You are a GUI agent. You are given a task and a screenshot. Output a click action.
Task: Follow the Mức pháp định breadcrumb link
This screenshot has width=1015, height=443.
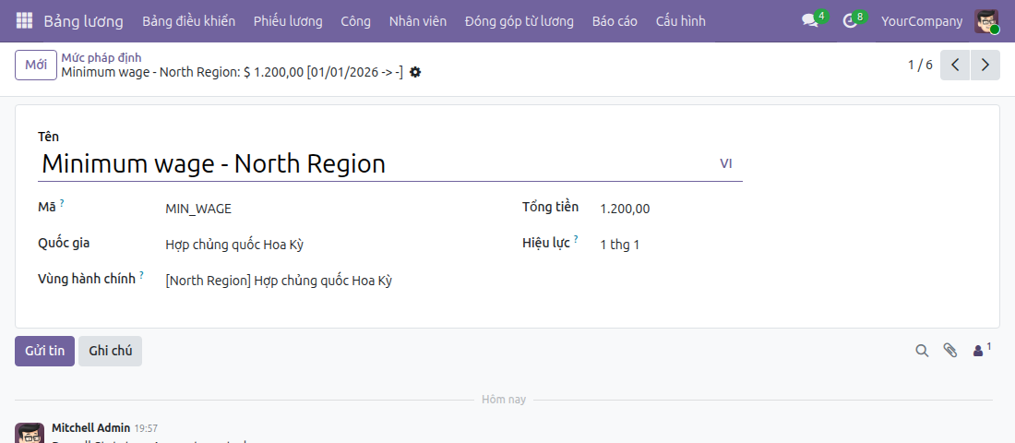(101, 57)
